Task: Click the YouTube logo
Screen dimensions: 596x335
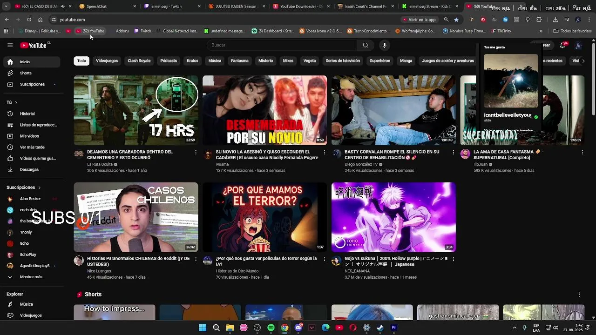Action: [x=34, y=45]
